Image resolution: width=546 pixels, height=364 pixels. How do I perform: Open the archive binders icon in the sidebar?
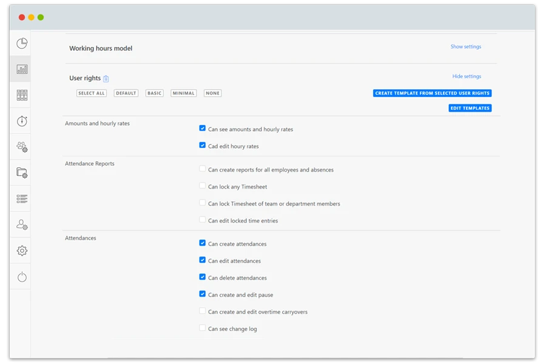point(21,94)
